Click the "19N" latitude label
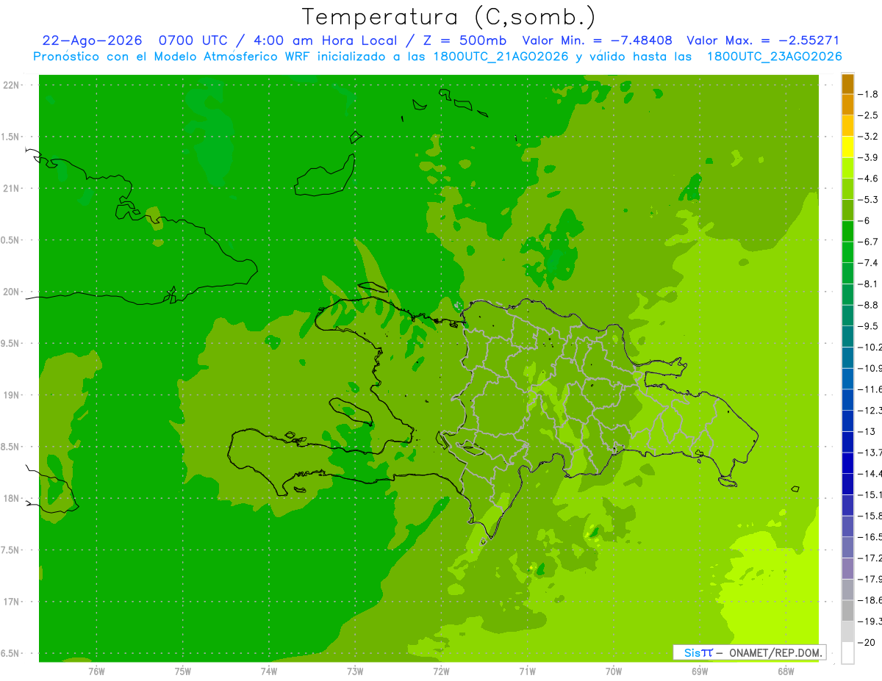 point(11,394)
